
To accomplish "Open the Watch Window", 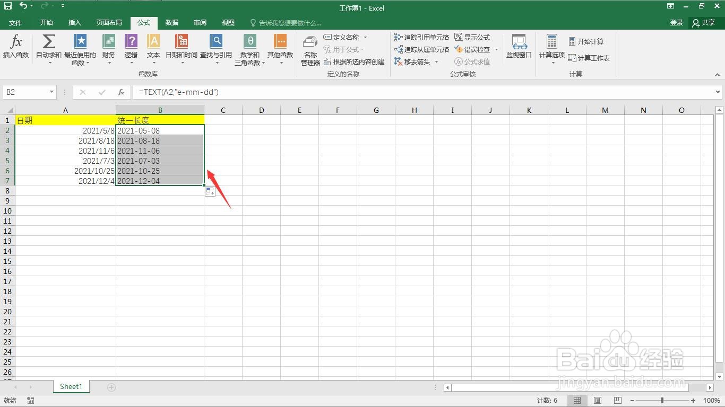I will [519, 47].
